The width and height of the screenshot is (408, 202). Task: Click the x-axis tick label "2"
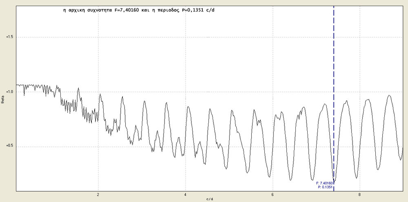point(98,194)
